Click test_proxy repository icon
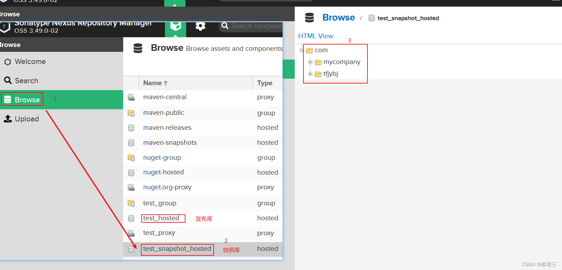 (x=131, y=233)
